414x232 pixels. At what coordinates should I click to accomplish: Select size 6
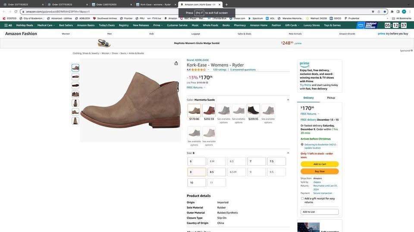tap(197, 161)
